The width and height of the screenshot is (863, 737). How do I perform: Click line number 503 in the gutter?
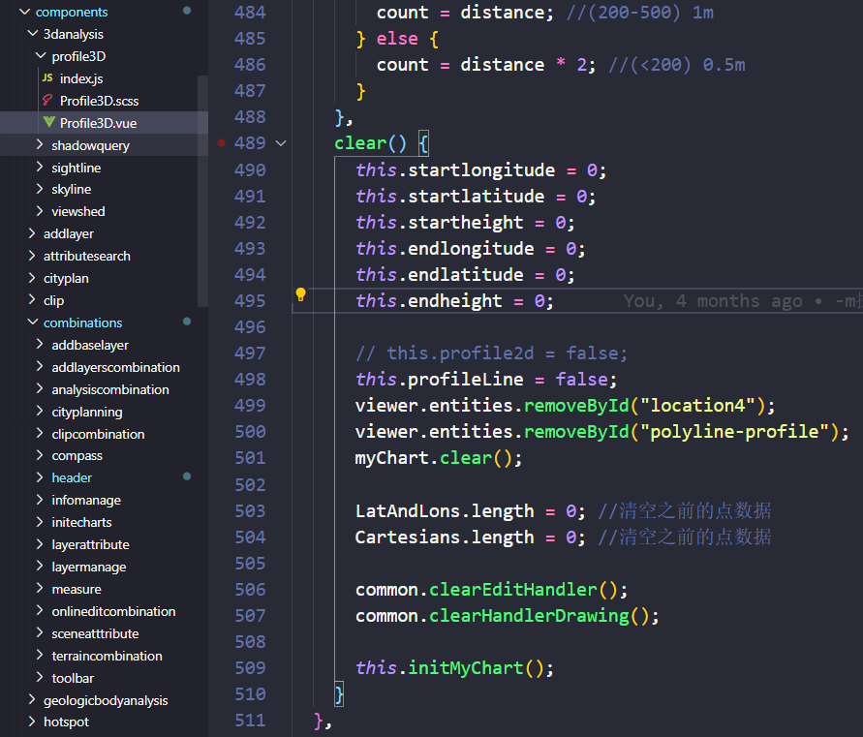coord(250,511)
